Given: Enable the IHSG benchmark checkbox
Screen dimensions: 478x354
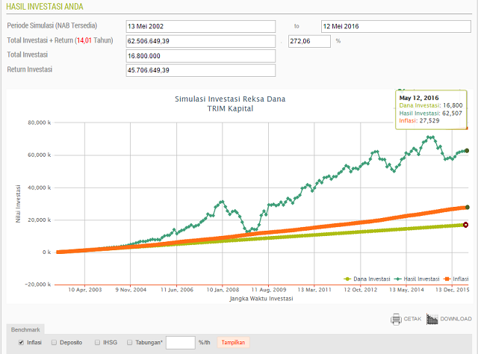Looking at the screenshot, I should (97, 342).
